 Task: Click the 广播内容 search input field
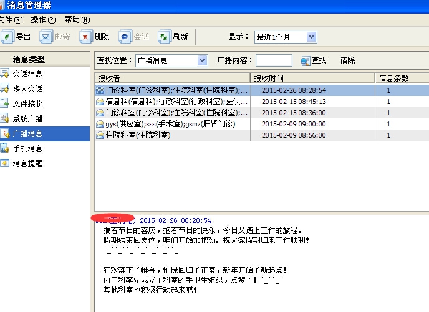274,60
